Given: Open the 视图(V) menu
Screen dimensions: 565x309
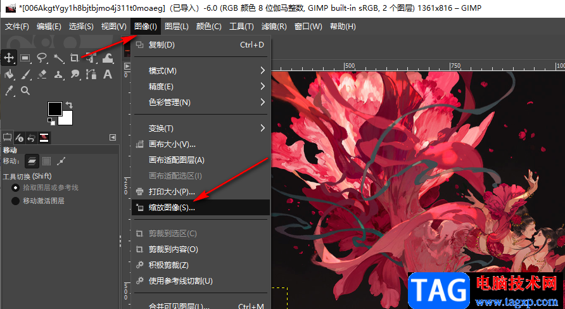Looking at the screenshot, I should (114, 27).
